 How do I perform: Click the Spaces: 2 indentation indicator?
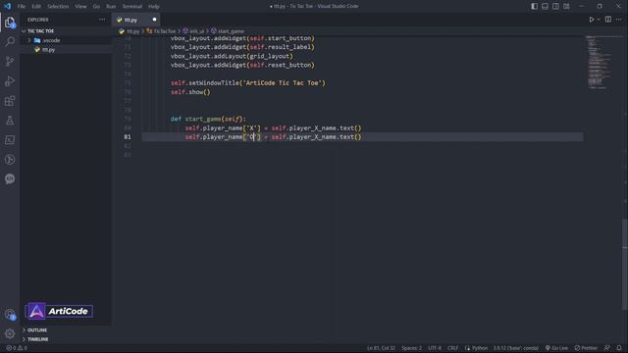[x=412, y=348]
